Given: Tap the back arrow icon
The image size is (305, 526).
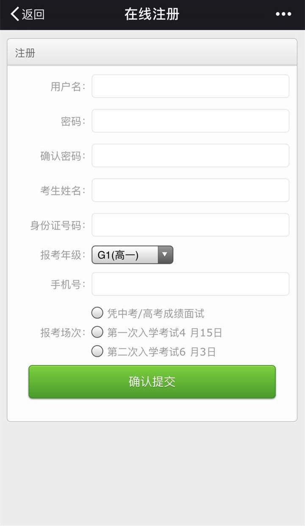Looking at the screenshot, I should (x=15, y=14).
